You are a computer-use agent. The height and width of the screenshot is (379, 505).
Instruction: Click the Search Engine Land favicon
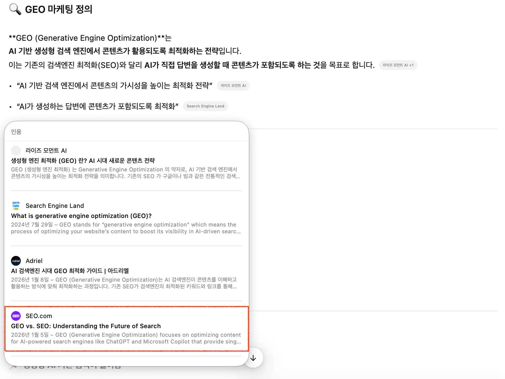16,206
